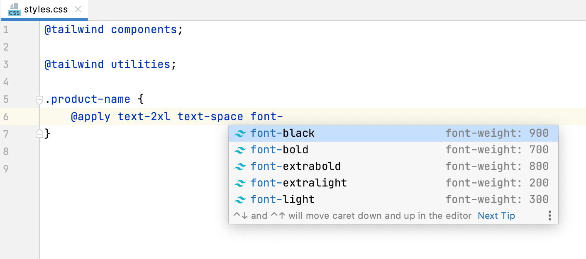Viewport: 586px width, 259px height.
Task: Select the styles.css editor tab
Action: [46, 9]
